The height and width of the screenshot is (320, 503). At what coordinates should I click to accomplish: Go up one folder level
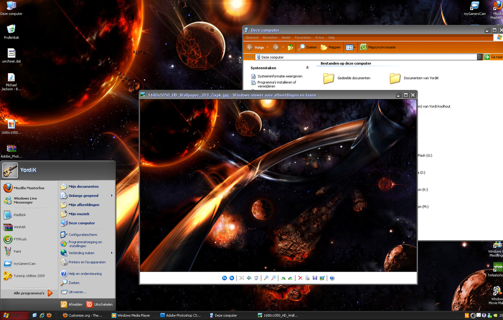point(290,47)
